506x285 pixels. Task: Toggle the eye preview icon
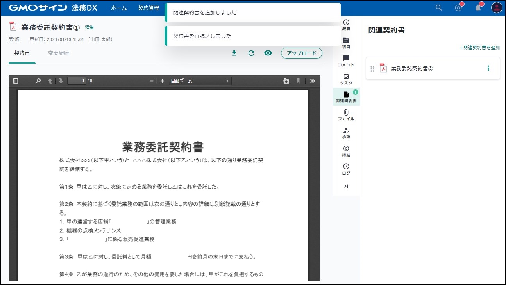click(268, 53)
